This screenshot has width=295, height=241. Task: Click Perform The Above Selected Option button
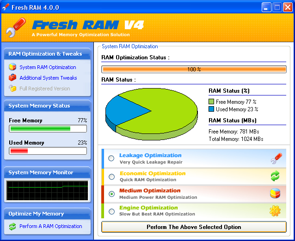tap(194, 227)
